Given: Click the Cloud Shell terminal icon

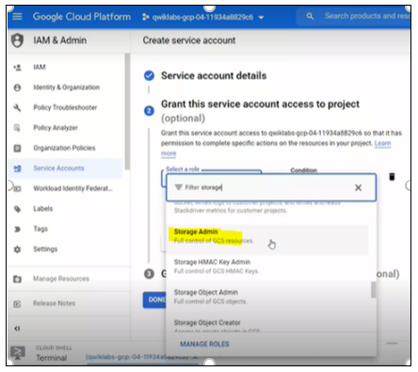Looking at the screenshot, I should tap(18, 352).
